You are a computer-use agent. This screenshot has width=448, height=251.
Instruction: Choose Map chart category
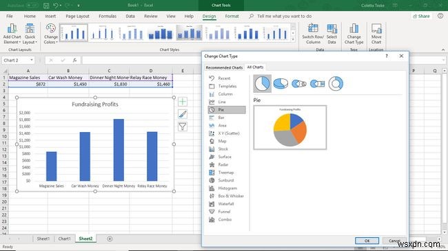227,141
